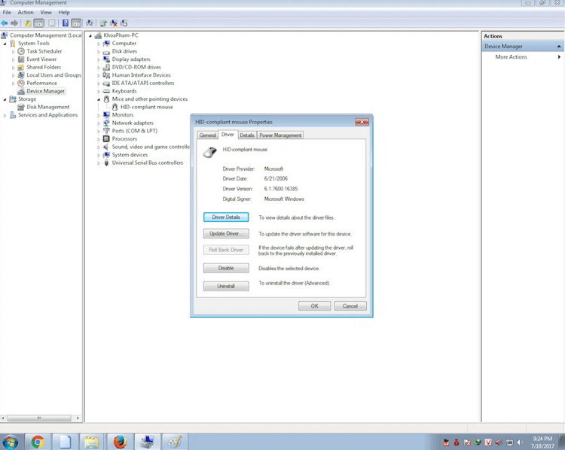565x450 pixels.
Task: Collapse the System Tools node
Action: (x=5, y=44)
